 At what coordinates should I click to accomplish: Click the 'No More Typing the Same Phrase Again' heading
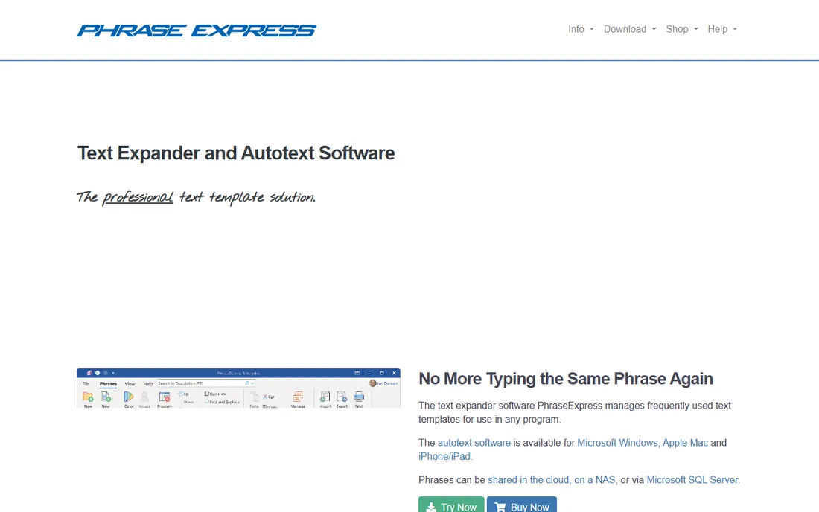pyautogui.click(x=566, y=378)
